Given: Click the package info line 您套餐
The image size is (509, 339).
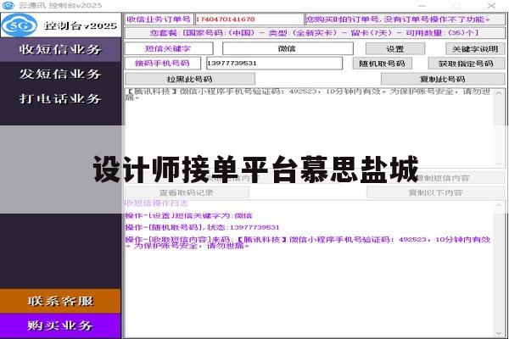Looking at the screenshot, I should click(315, 33).
